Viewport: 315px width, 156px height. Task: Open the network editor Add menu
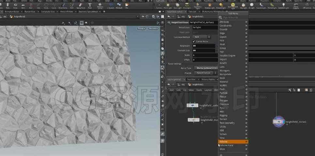(x=172, y=90)
